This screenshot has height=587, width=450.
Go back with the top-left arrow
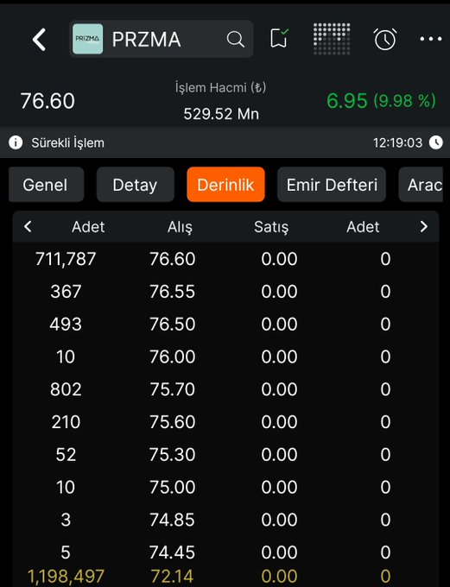point(39,40)
